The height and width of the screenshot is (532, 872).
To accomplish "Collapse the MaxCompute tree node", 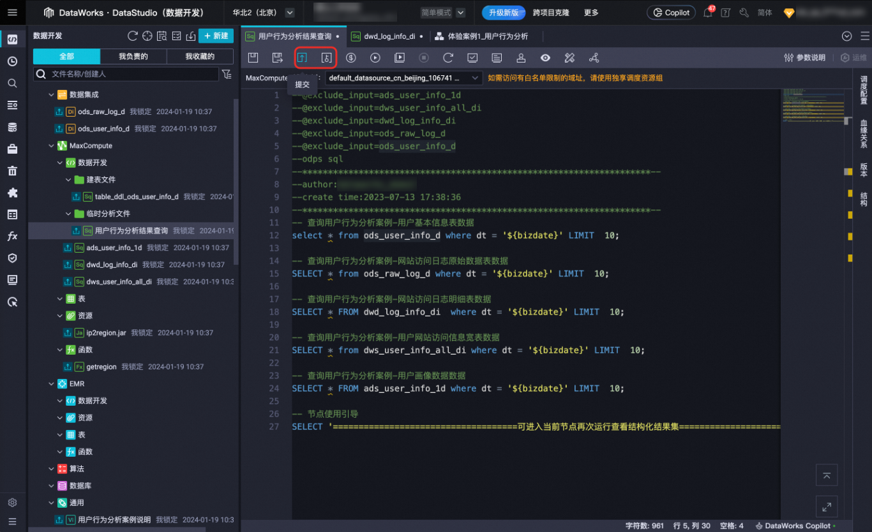I will (x=52, y=145).
